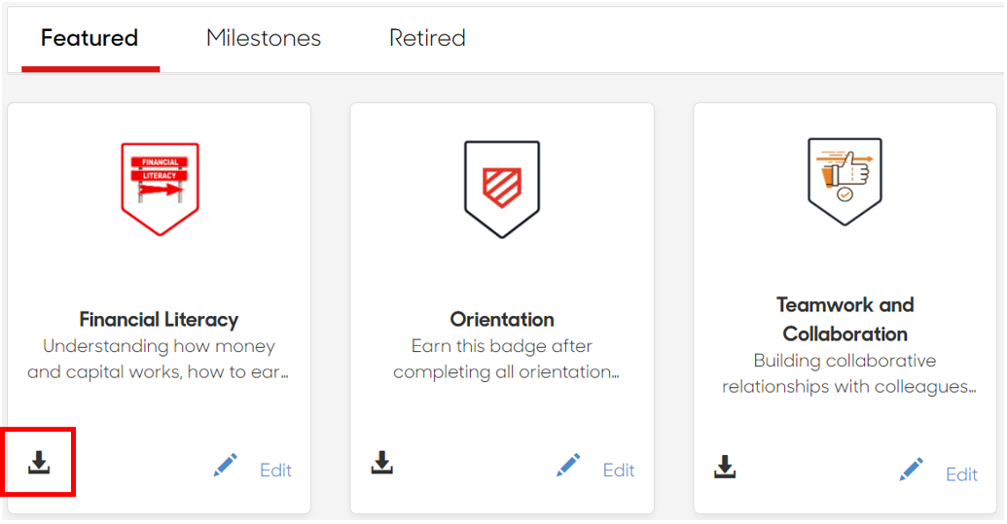This screenshot has width=1007, height=524.
Task: Click the pencil icon on Orientation card
Action: (x=568, y=465)
